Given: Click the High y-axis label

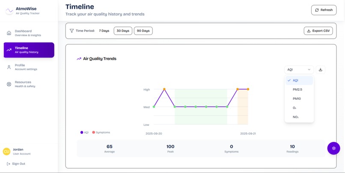Looking at the screenshot, I should coord(146,89).
